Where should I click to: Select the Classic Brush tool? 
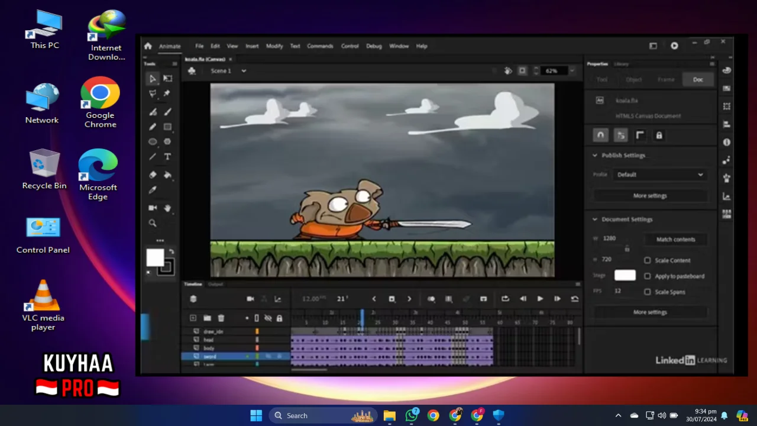coord(167,112)
